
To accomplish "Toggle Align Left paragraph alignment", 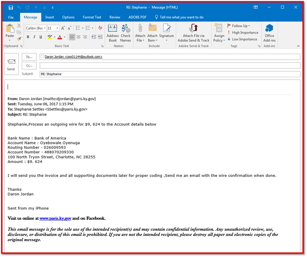I will pos(72,37).
